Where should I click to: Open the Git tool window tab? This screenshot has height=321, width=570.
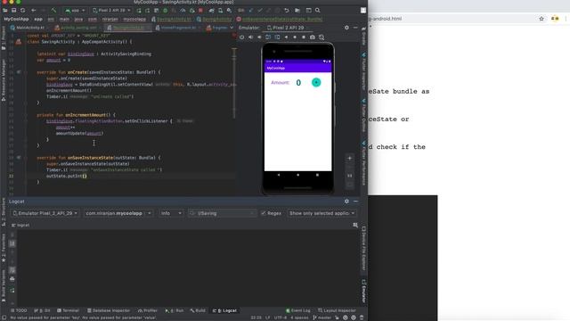pyautogui.click(x=42, y=310)
